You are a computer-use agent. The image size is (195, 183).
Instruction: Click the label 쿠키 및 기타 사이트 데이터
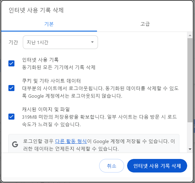click(x=51, y=81)
